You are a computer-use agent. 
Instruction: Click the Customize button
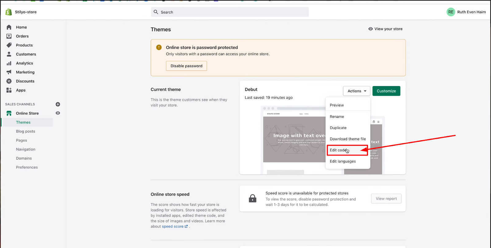pyautogui.click(x=386, y=91)
